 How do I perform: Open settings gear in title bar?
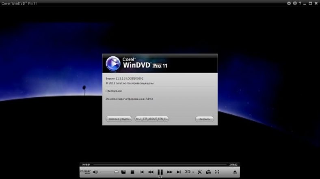[289, 3]
